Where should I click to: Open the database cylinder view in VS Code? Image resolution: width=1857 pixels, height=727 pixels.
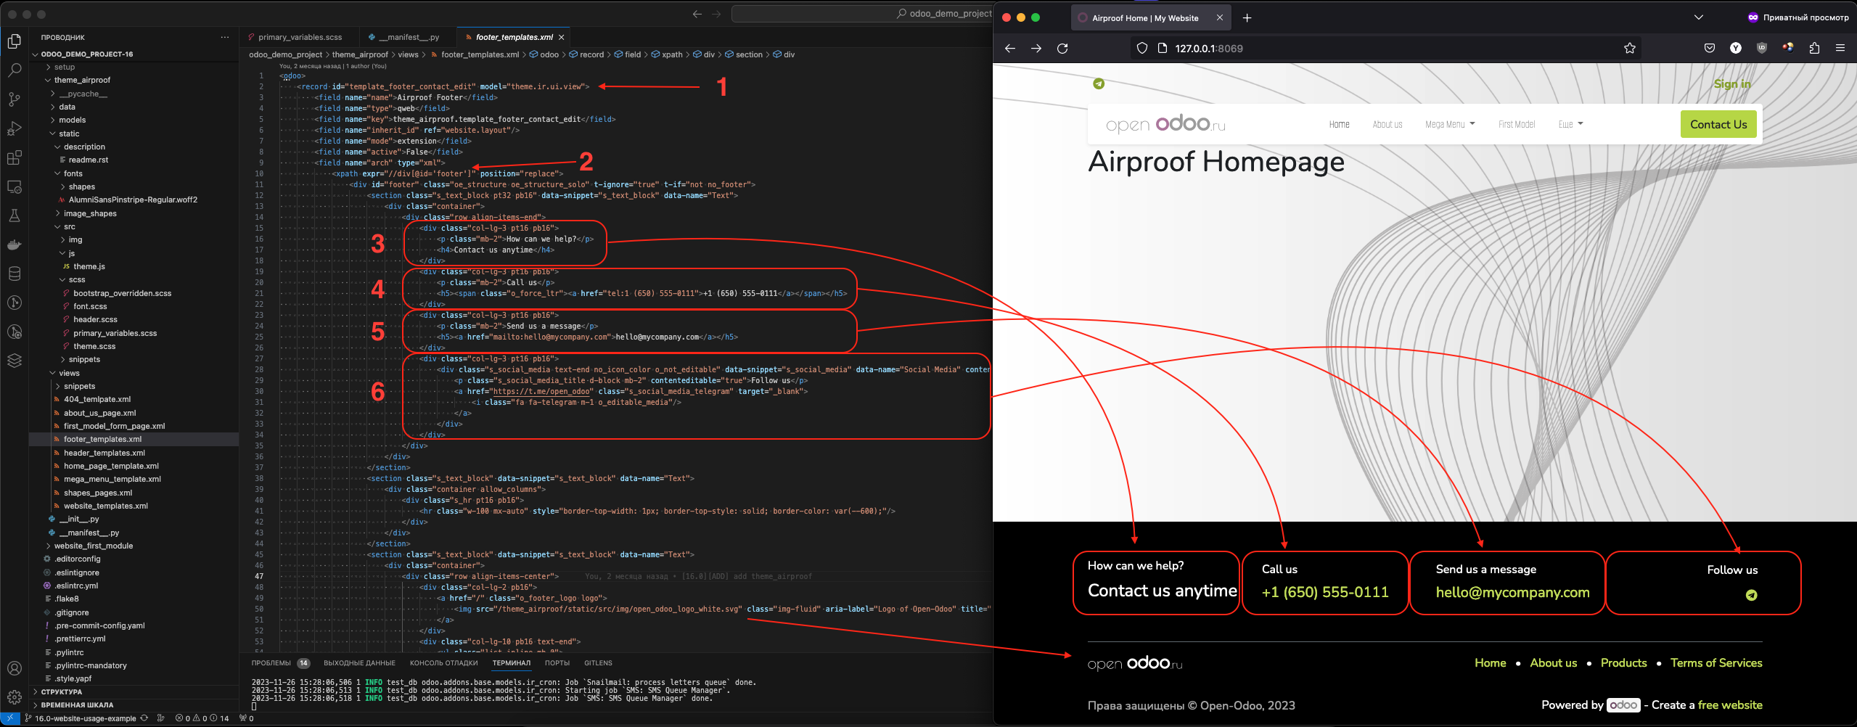click(x=14, y=274)
